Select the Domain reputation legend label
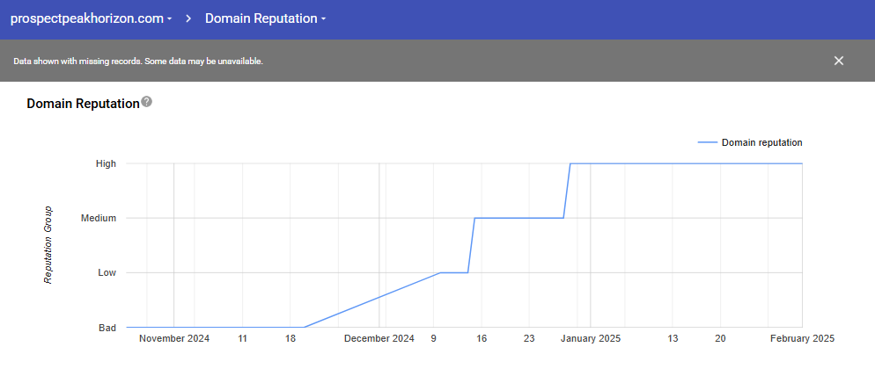This screenshot has width=875, height=376. point(761,142)
